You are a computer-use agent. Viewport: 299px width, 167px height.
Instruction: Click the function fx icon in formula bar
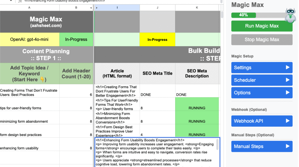20,1
